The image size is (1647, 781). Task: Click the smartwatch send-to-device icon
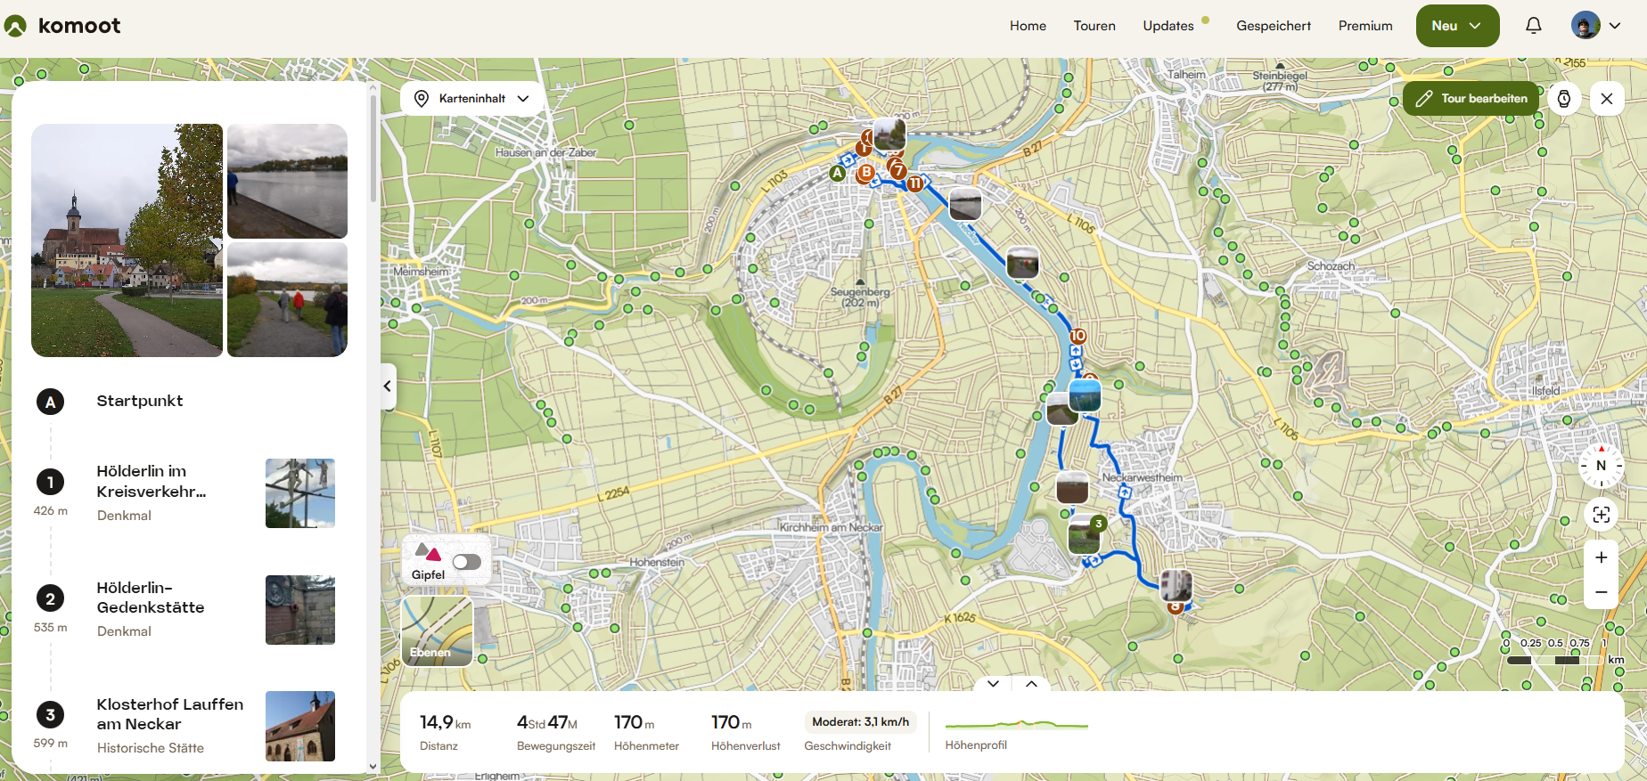(1564, 99)
